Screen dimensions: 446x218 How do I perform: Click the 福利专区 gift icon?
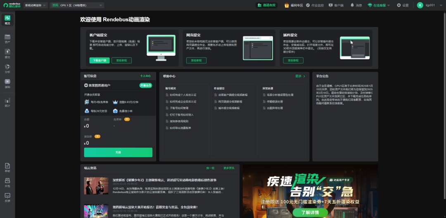point(294,5)
